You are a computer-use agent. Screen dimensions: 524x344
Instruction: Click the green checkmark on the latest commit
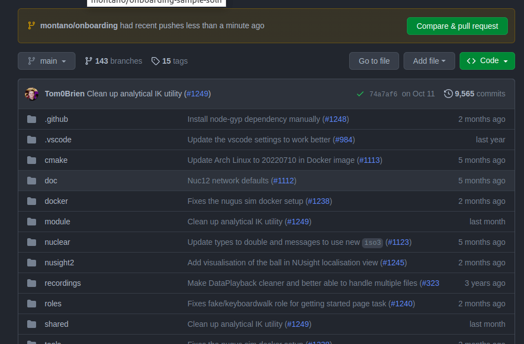(360, 94)
